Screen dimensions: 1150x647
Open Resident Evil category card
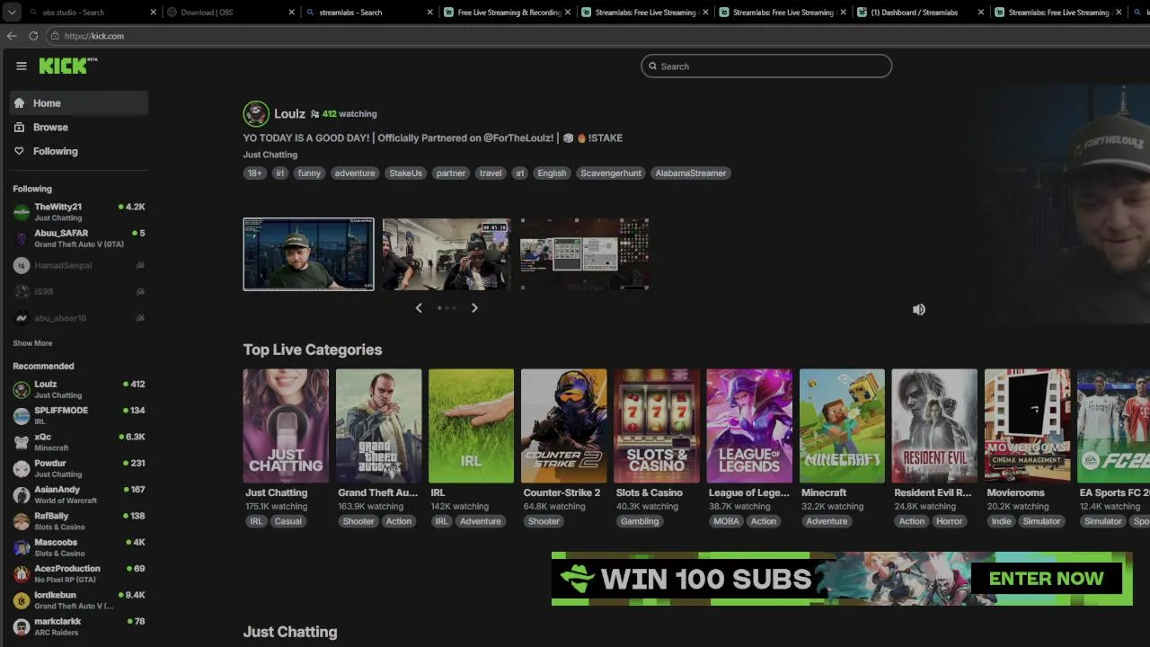[x=934, y=426]
